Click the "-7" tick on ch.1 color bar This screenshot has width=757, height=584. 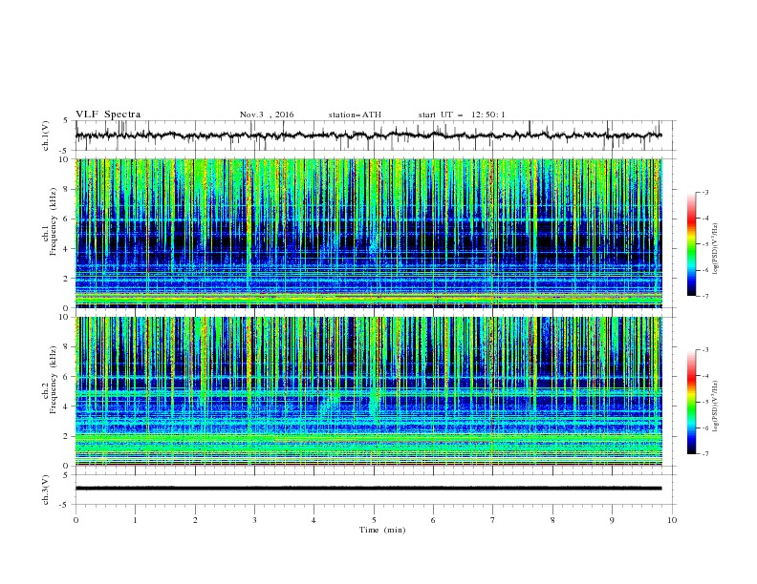coord(705,296)
